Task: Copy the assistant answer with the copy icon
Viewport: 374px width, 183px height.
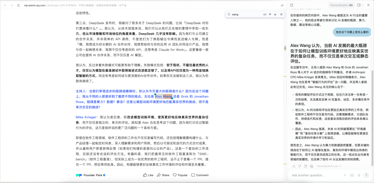Action: pos(305,166)
